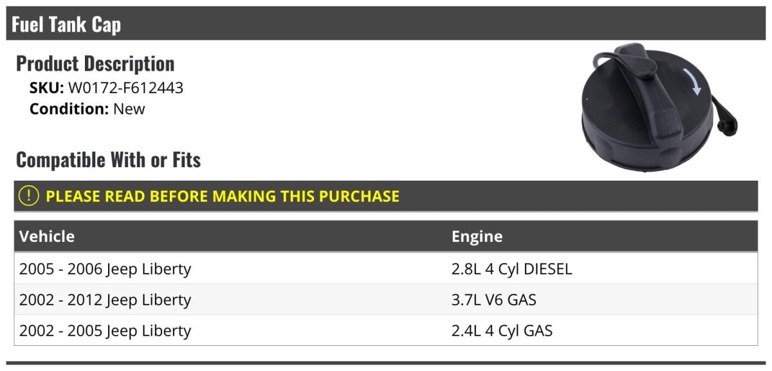772x371 pixels.
Task: Click the 2.8L 4 Cyl DIESEL engine cell
Action: click(x=511, y=269)
